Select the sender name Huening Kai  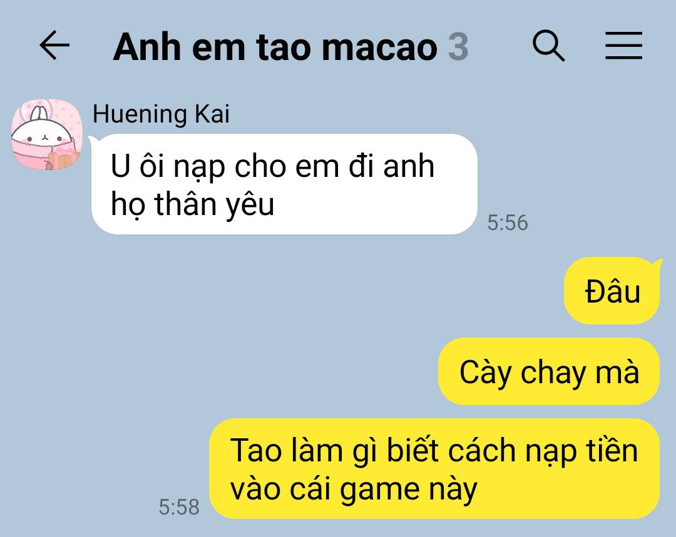coord(161,114)
